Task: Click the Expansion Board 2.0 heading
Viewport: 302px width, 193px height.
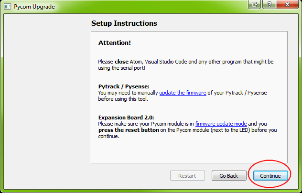Action: pyautogui.click(x=126, y=118)
